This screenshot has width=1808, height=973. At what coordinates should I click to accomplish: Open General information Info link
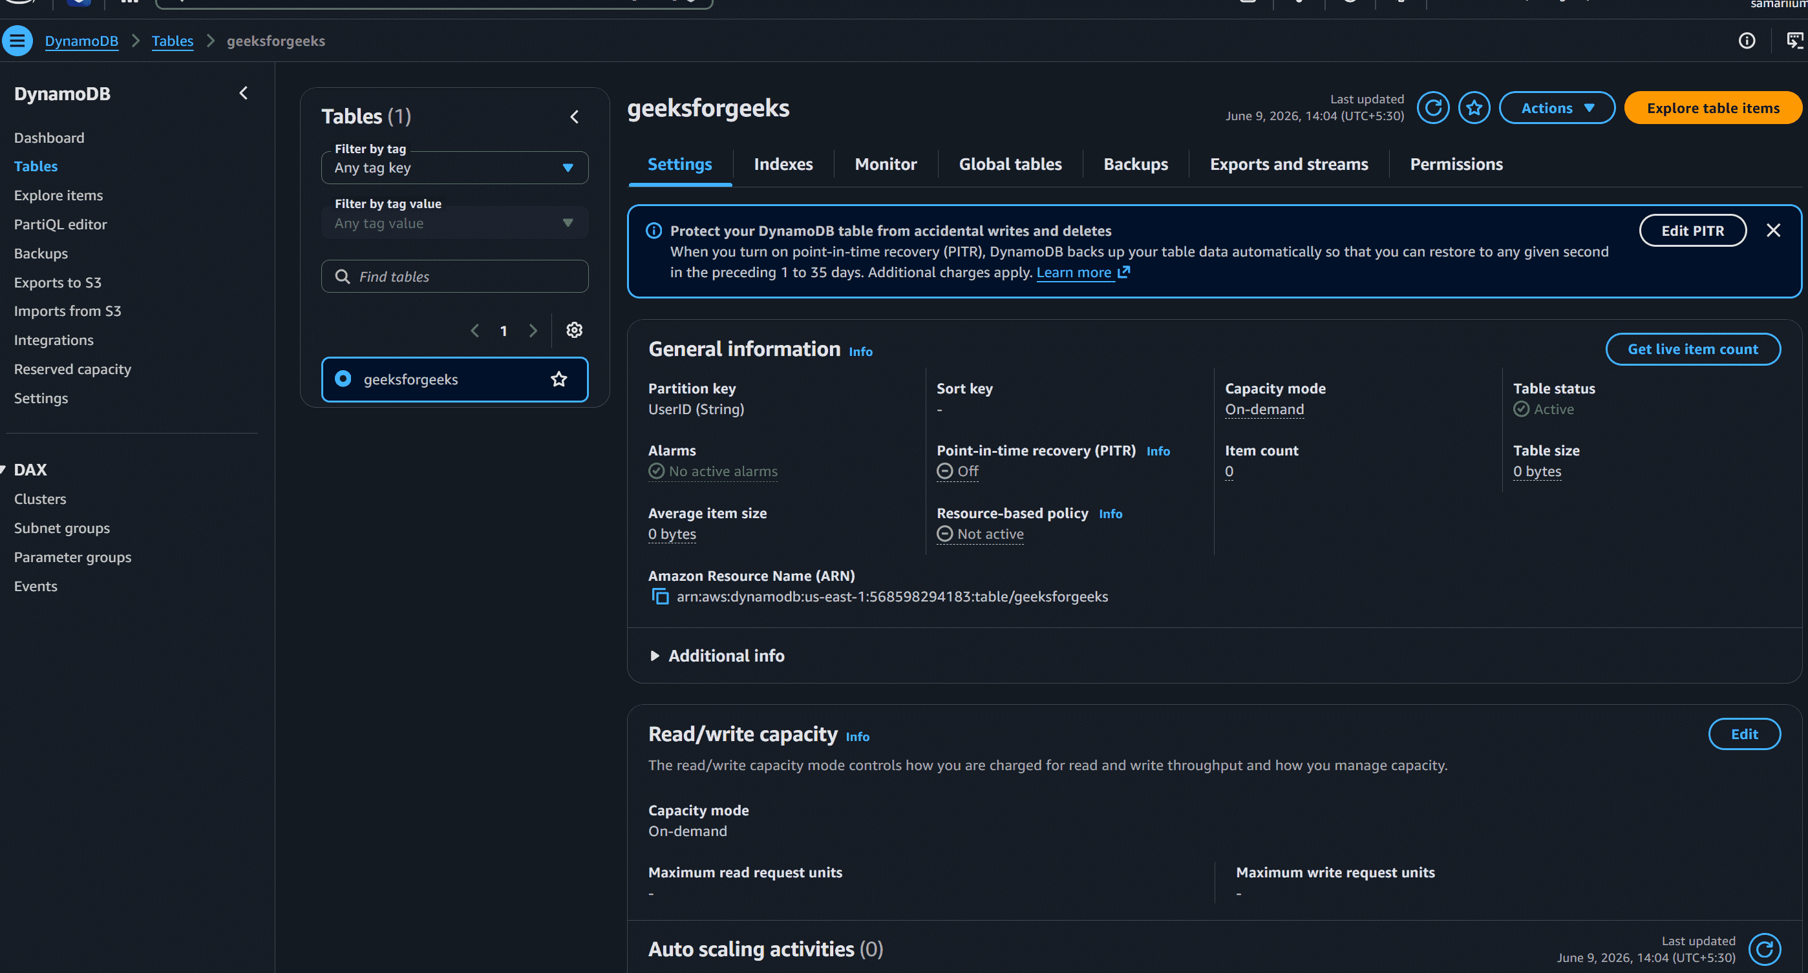860,351
